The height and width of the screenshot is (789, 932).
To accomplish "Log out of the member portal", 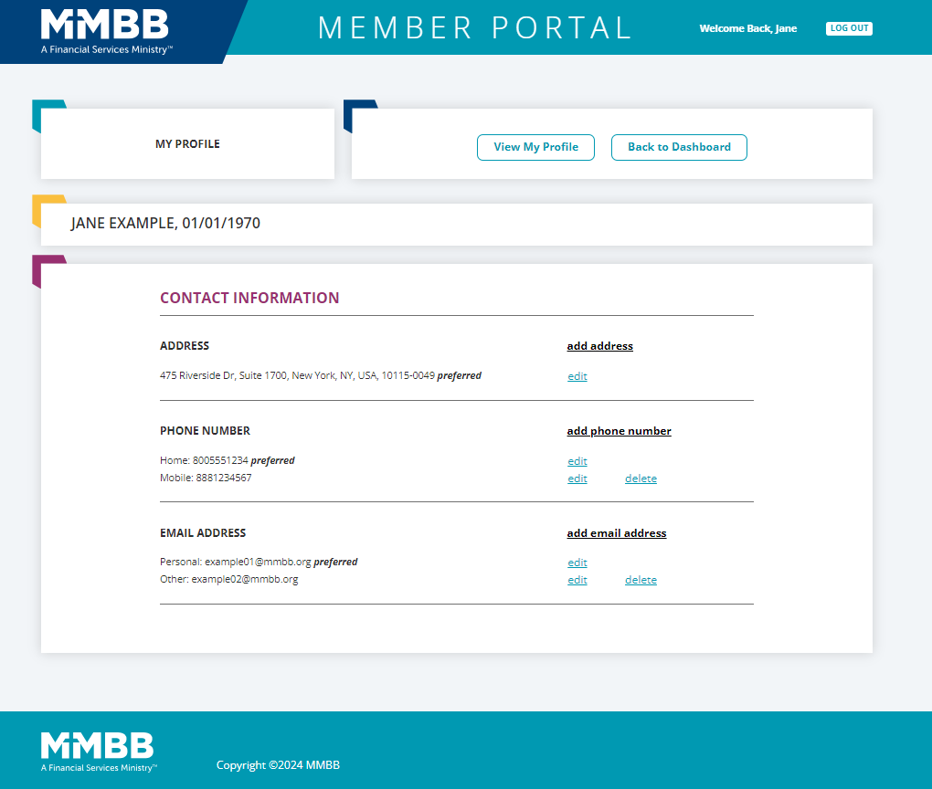I will click(x=849, y=28).
